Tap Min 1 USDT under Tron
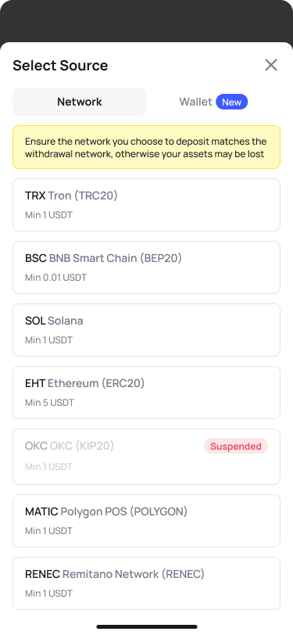 pyautogui.click(x=49, y=215)
